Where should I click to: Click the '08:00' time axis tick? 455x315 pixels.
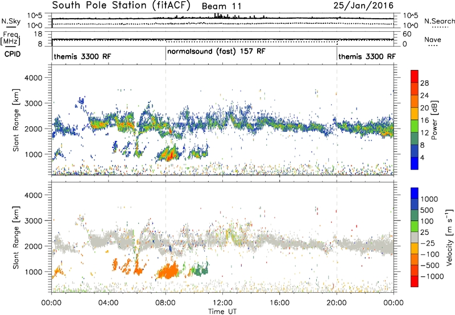166,302
